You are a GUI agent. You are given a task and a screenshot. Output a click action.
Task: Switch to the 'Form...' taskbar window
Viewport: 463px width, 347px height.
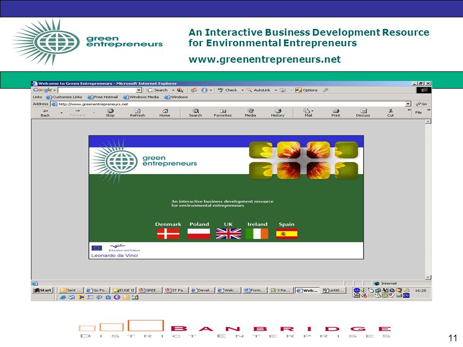tap(255, 290)
